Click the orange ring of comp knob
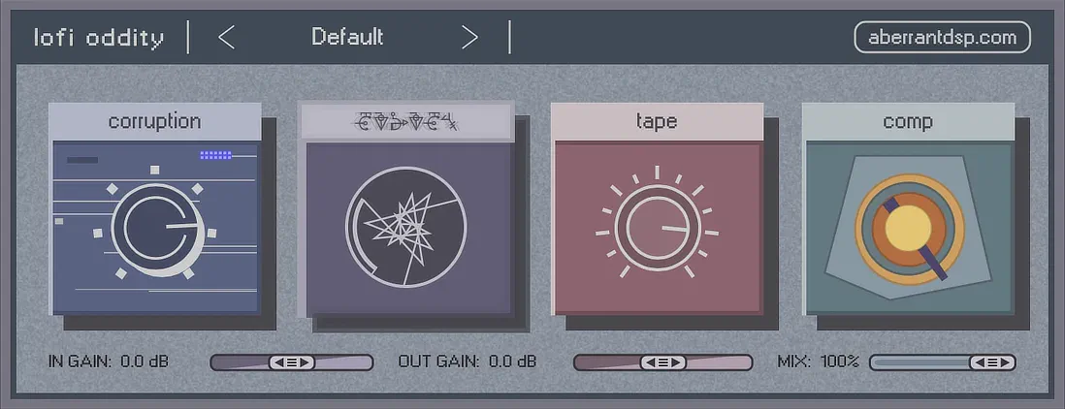The image size is (1065, 409). click(x=909, y=229)
